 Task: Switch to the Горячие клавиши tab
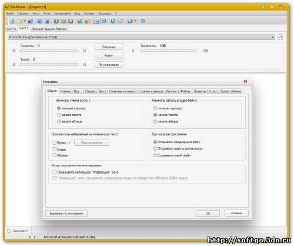click(151, 91)
